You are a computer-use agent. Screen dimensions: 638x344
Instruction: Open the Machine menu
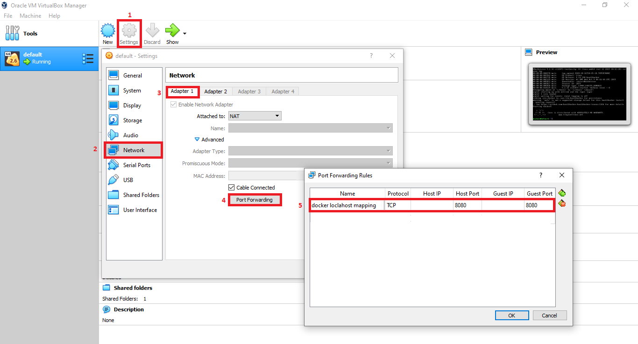(x=30, y=15)
